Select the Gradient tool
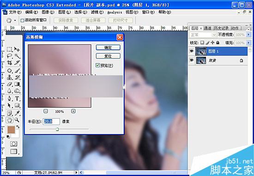Image resolution: width=254 pixels, height=176 pixels. [17, 84]
